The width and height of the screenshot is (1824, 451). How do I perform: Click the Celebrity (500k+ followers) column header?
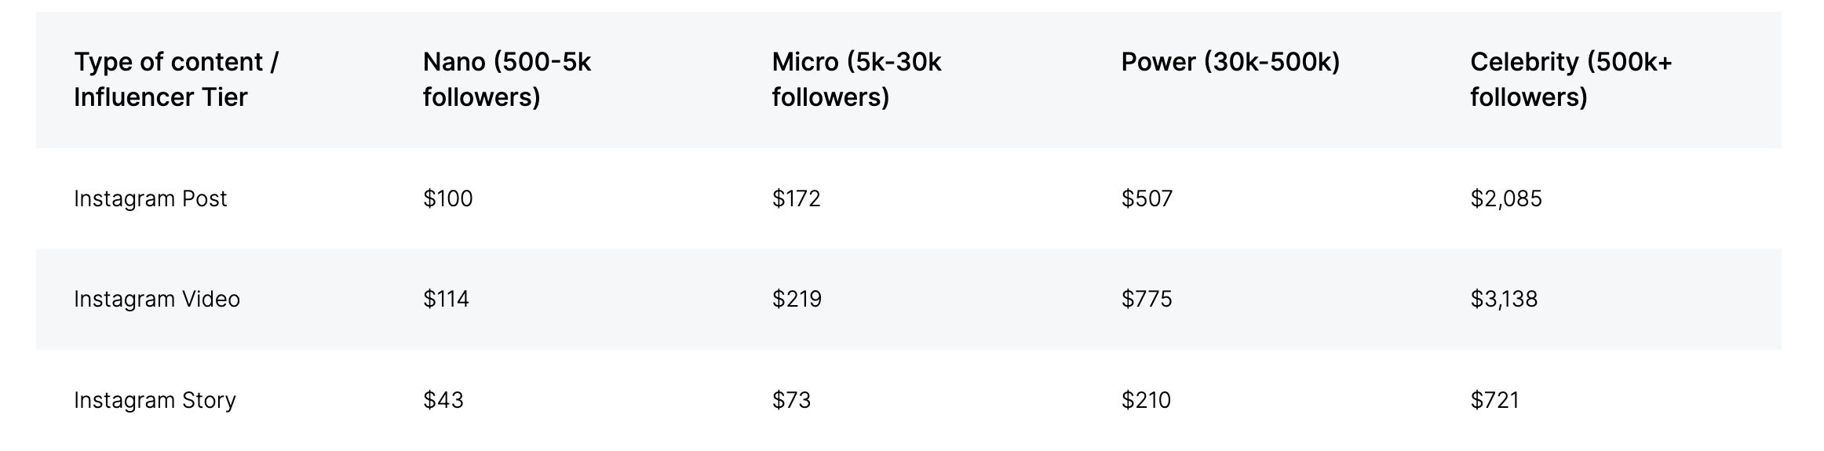pyautogui.click(x=1570, y=79)
